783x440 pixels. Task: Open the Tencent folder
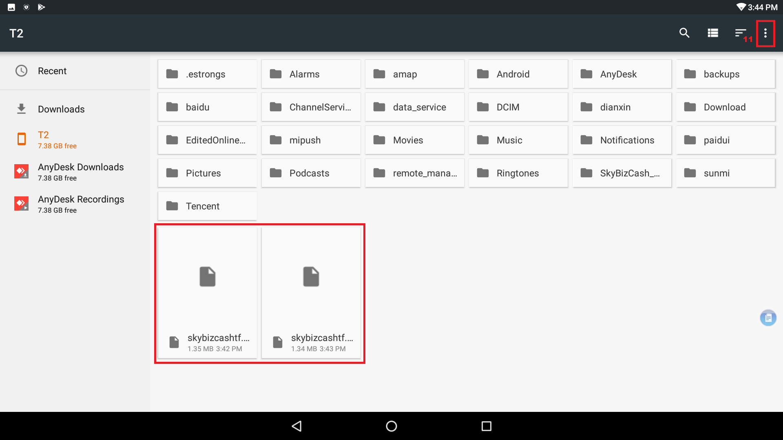coord(207,206)
